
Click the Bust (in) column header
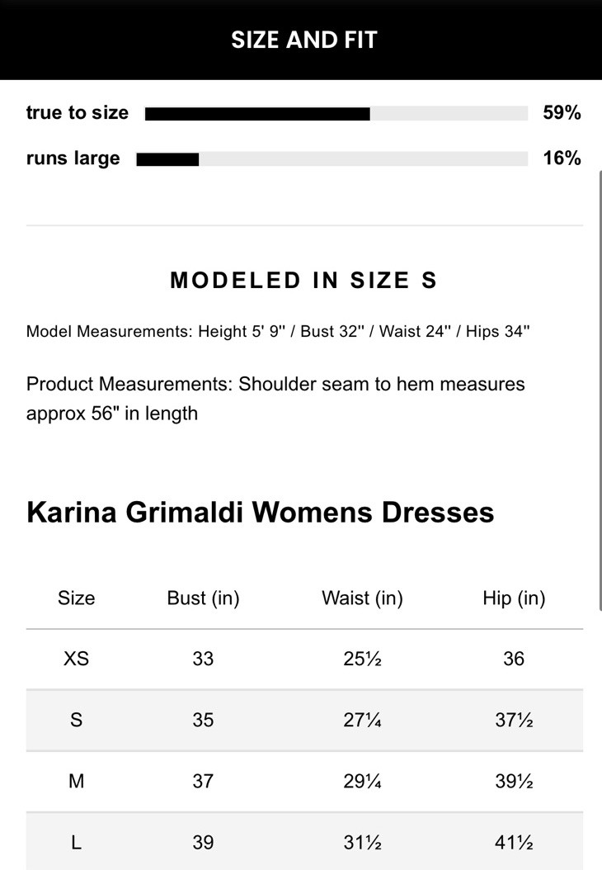click(203, 598)
